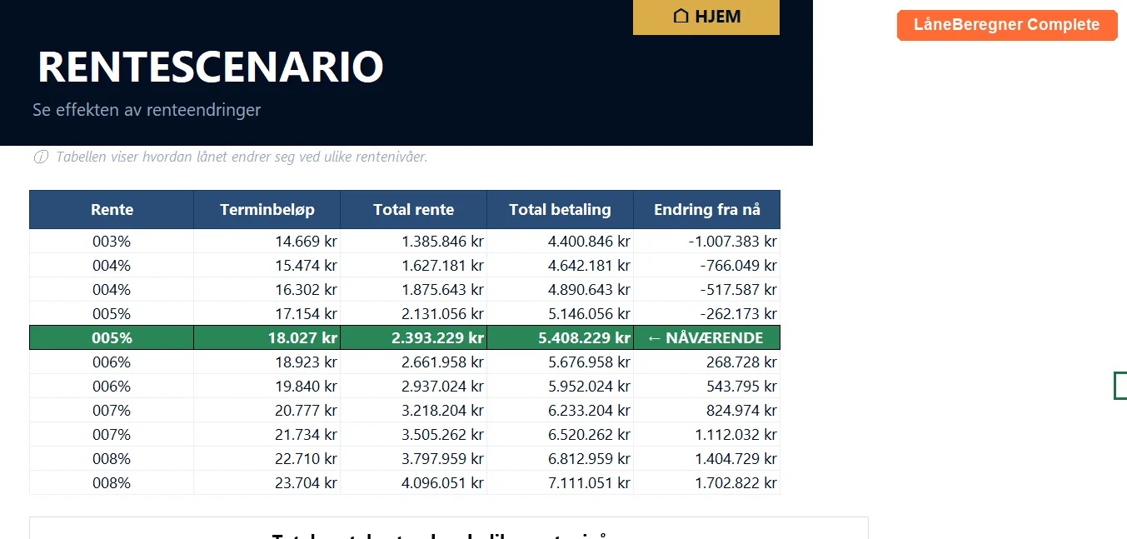The image size is (1127, 539).
Task: Click the 18.923 kr cell
Action: (x=267, y=362)
